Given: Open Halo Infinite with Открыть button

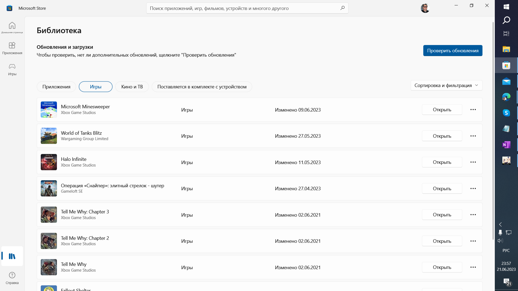Looking at the screenshot, I should tap(442, 162).
